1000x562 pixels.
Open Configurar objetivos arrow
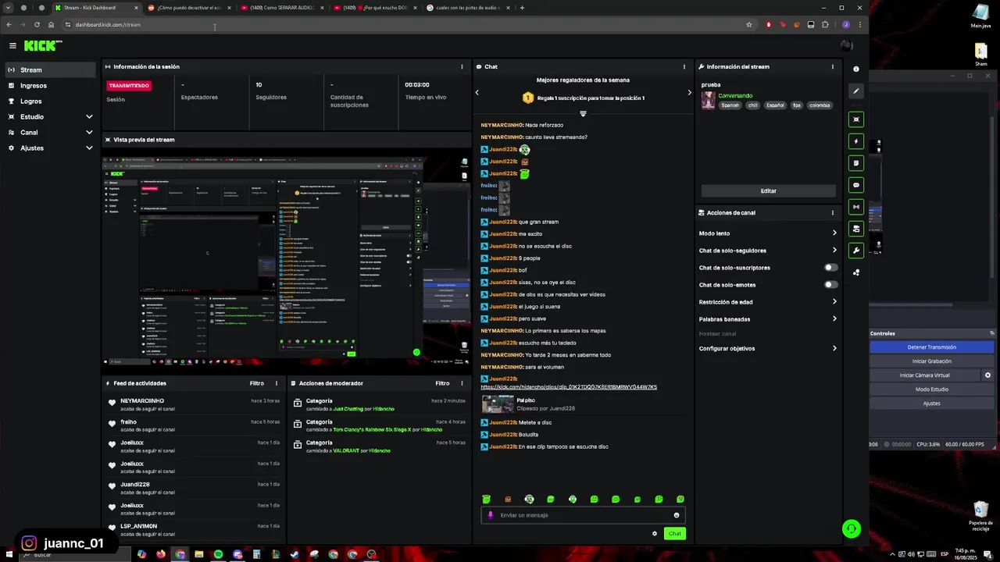click(834, 349)
